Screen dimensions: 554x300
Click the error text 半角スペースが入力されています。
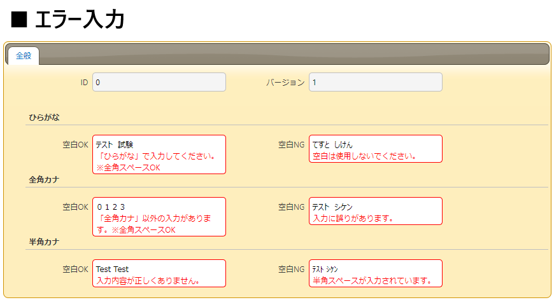pos(373,281)
